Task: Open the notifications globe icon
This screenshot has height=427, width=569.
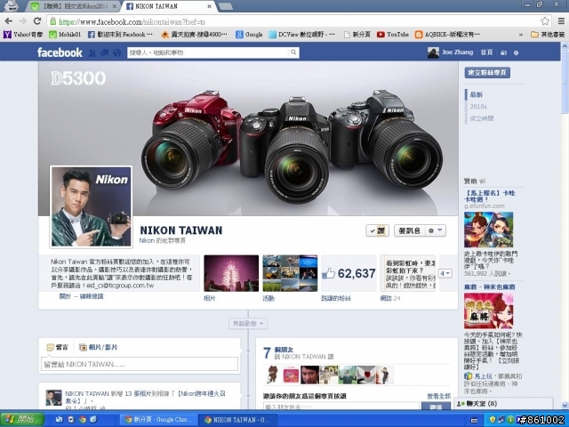Action: [x=116, y=53]
